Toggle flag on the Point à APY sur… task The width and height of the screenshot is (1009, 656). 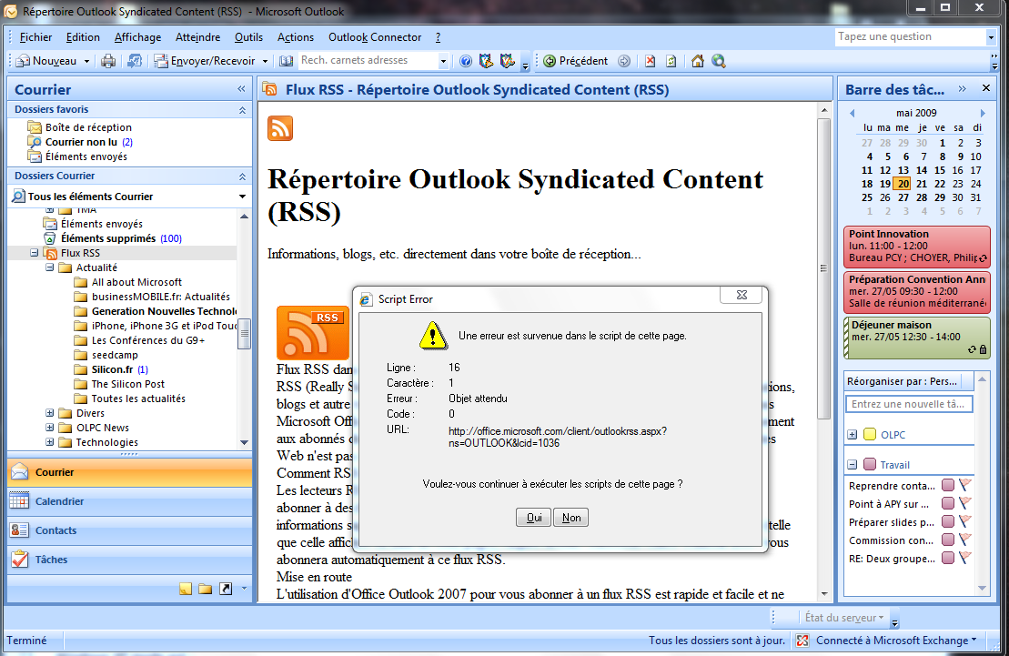click(965, 503)
